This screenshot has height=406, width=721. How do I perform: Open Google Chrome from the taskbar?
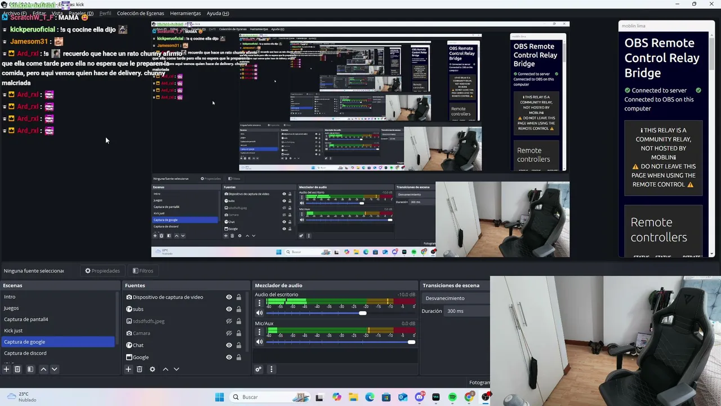tap(469, 397)
